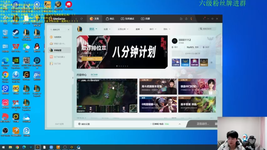Click the 正在运行 launch button
267x150 pixels.
coord(203,124)
